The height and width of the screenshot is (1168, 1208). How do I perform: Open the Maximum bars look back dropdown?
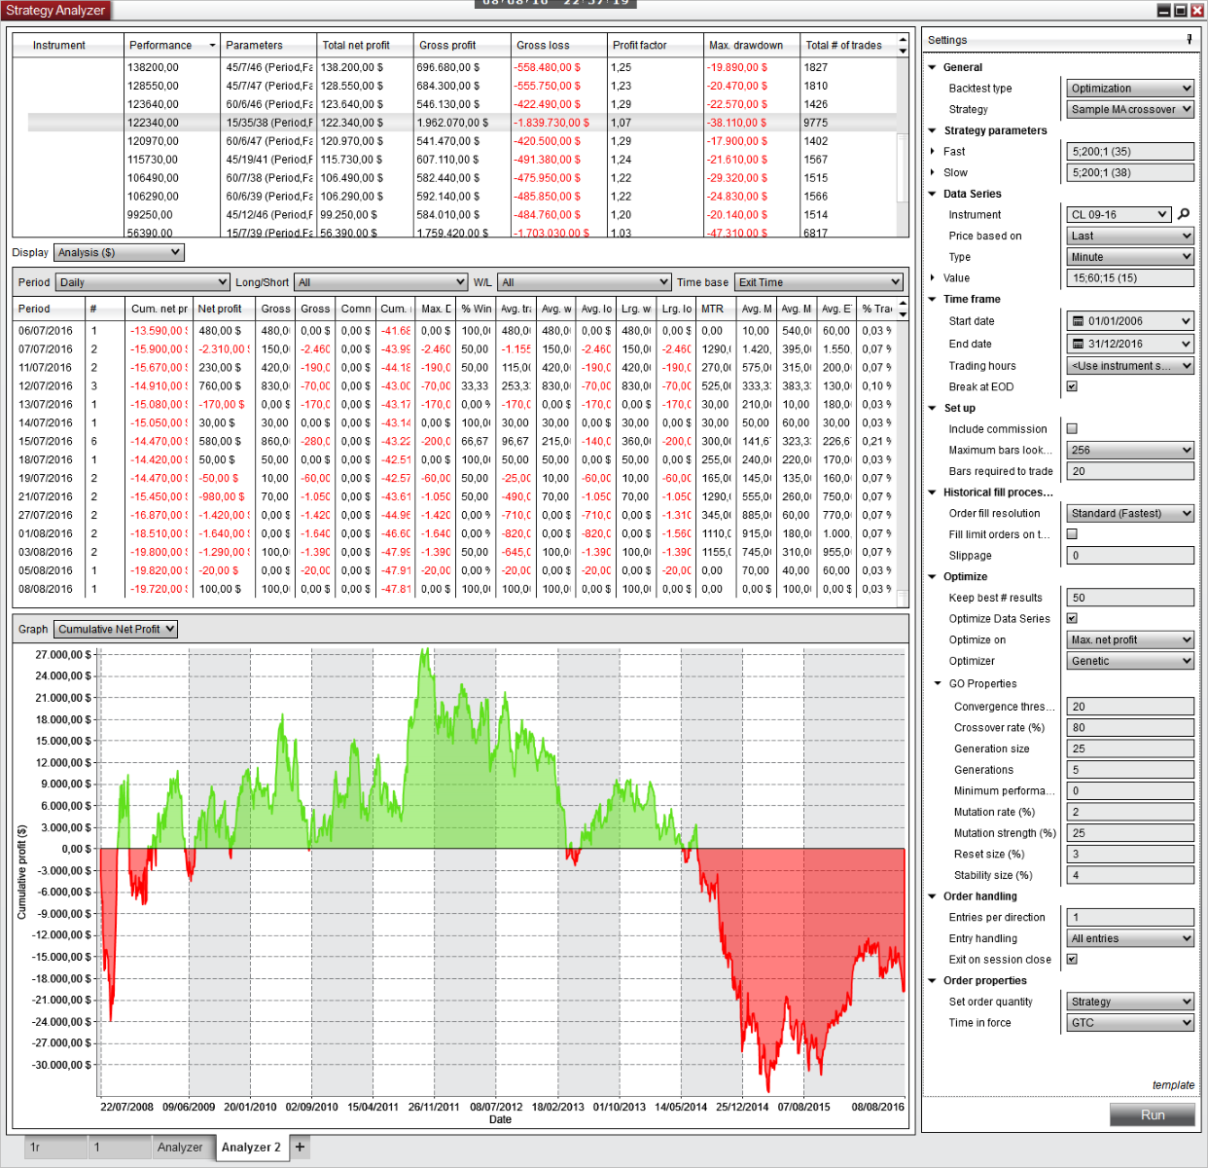[x=1130, y=450]
